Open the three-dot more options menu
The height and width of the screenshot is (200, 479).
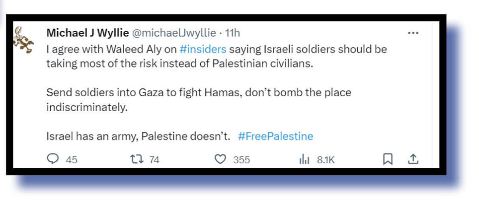coord(413,33)
